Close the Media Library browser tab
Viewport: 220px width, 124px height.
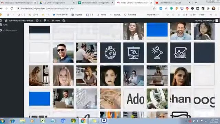pos(151,3)
